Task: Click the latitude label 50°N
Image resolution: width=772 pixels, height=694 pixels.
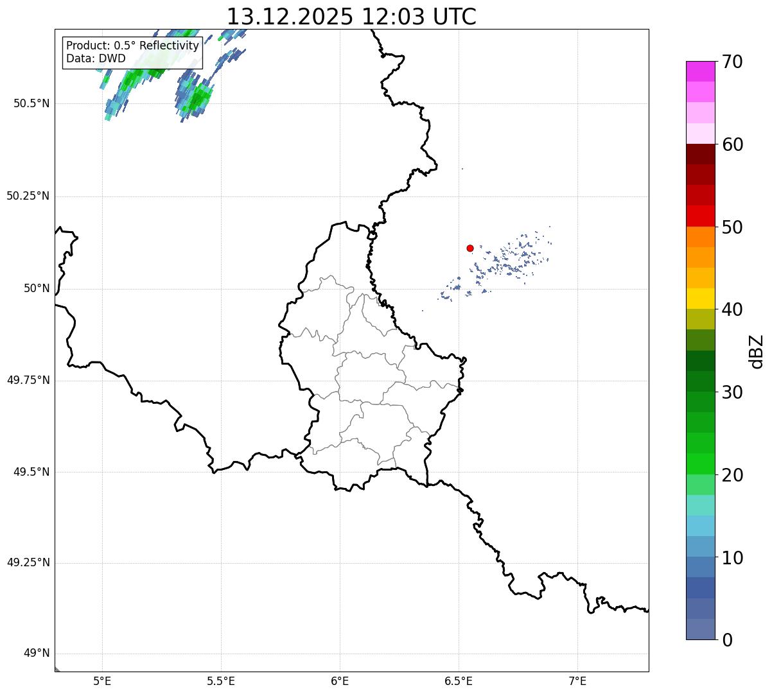Action: 37,288
